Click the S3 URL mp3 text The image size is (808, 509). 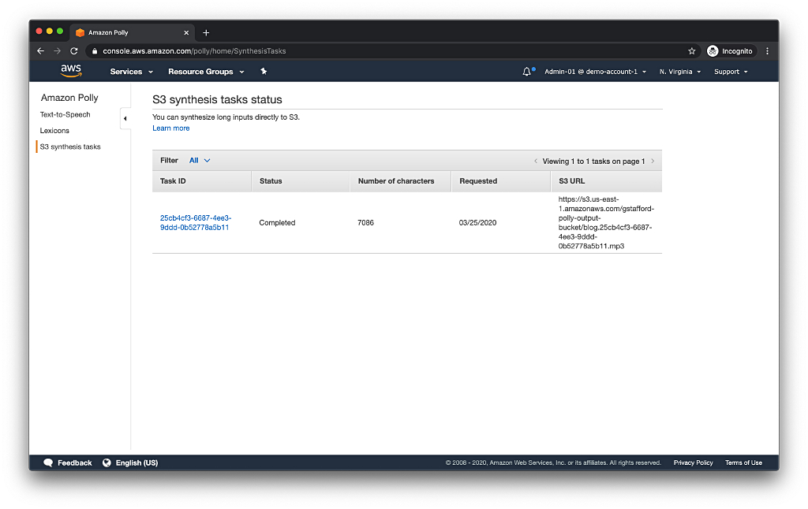pos(606,222)
